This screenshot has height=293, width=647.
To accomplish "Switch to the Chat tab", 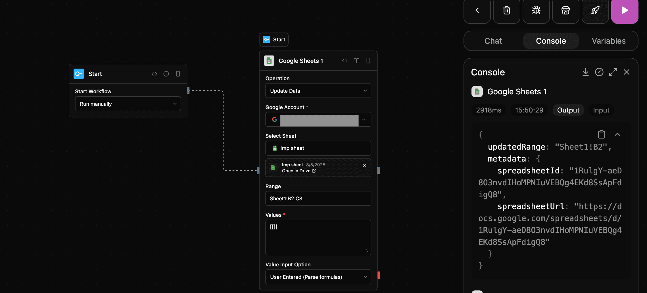I will (493, 41).
